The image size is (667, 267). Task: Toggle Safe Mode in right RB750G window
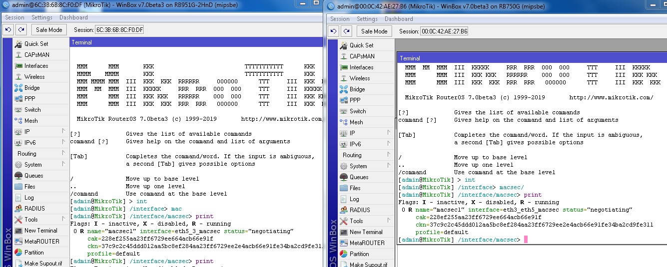(x=374, y=31)
